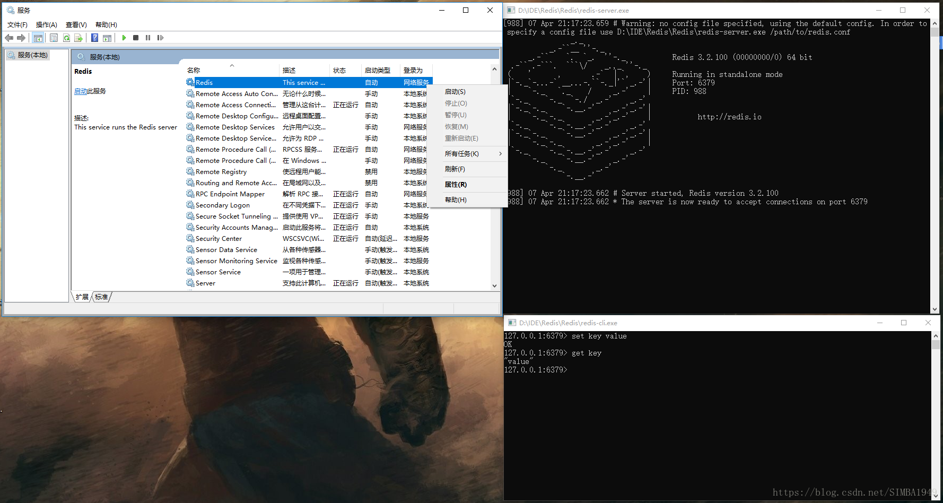Click 'This service ...' description of Redis row
943x503 pixels.
pos(304,83)
